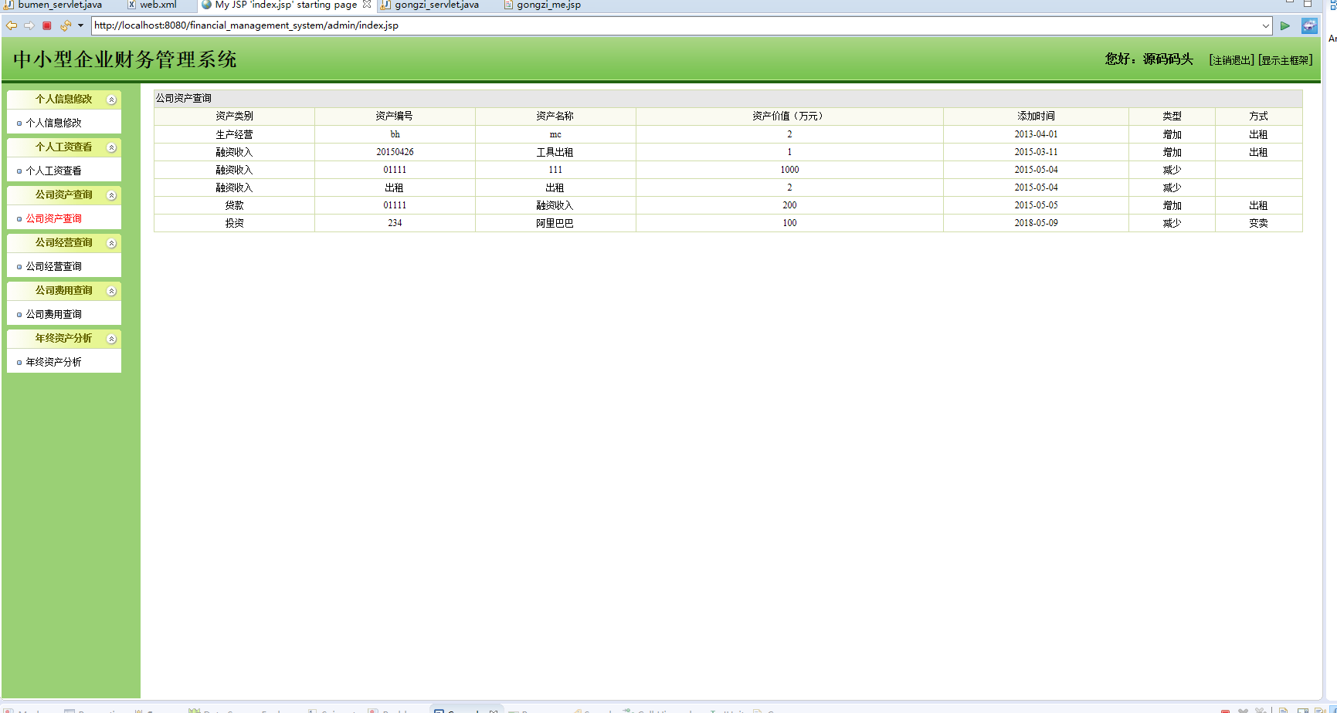This screenshot has height=713, width=1337.
Task: Open the 公司费用查询 sidebar link
Action: coord(54,314)
